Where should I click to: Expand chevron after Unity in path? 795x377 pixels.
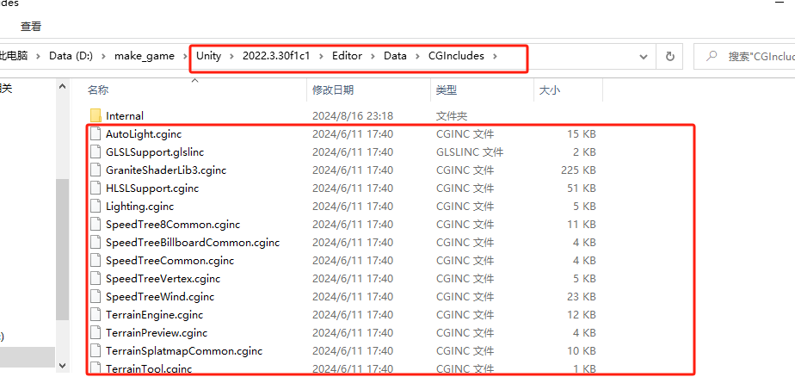[x=231, y=56]
